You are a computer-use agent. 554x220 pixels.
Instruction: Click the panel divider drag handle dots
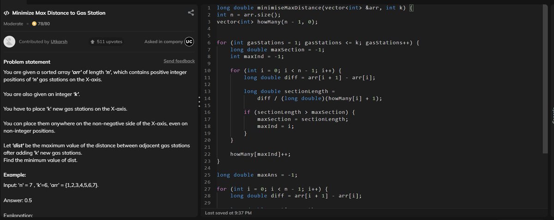tap(199, 103)
